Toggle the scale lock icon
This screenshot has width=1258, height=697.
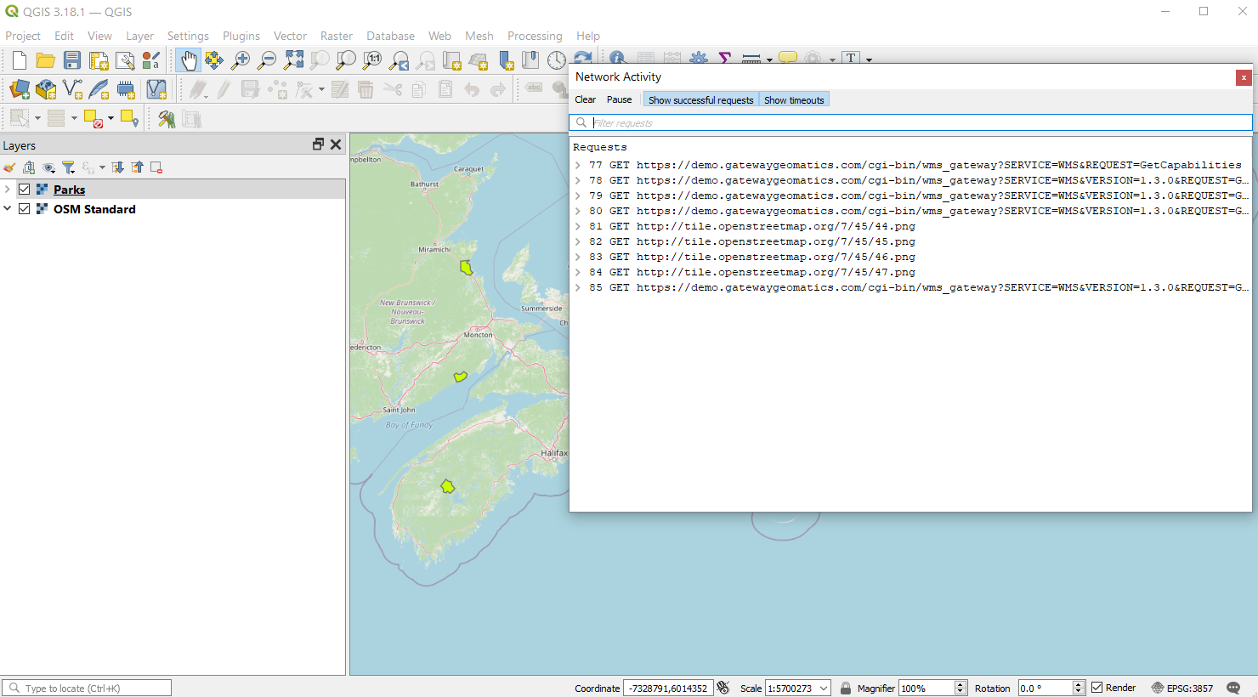click(x=846, y=688)
